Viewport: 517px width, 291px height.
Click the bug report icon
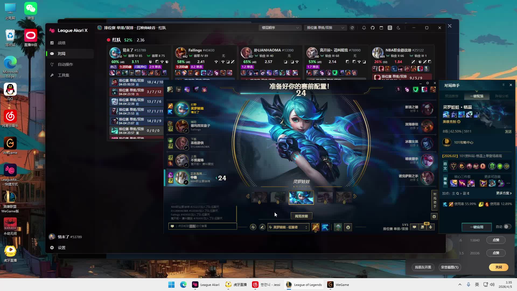coord(434,216)
